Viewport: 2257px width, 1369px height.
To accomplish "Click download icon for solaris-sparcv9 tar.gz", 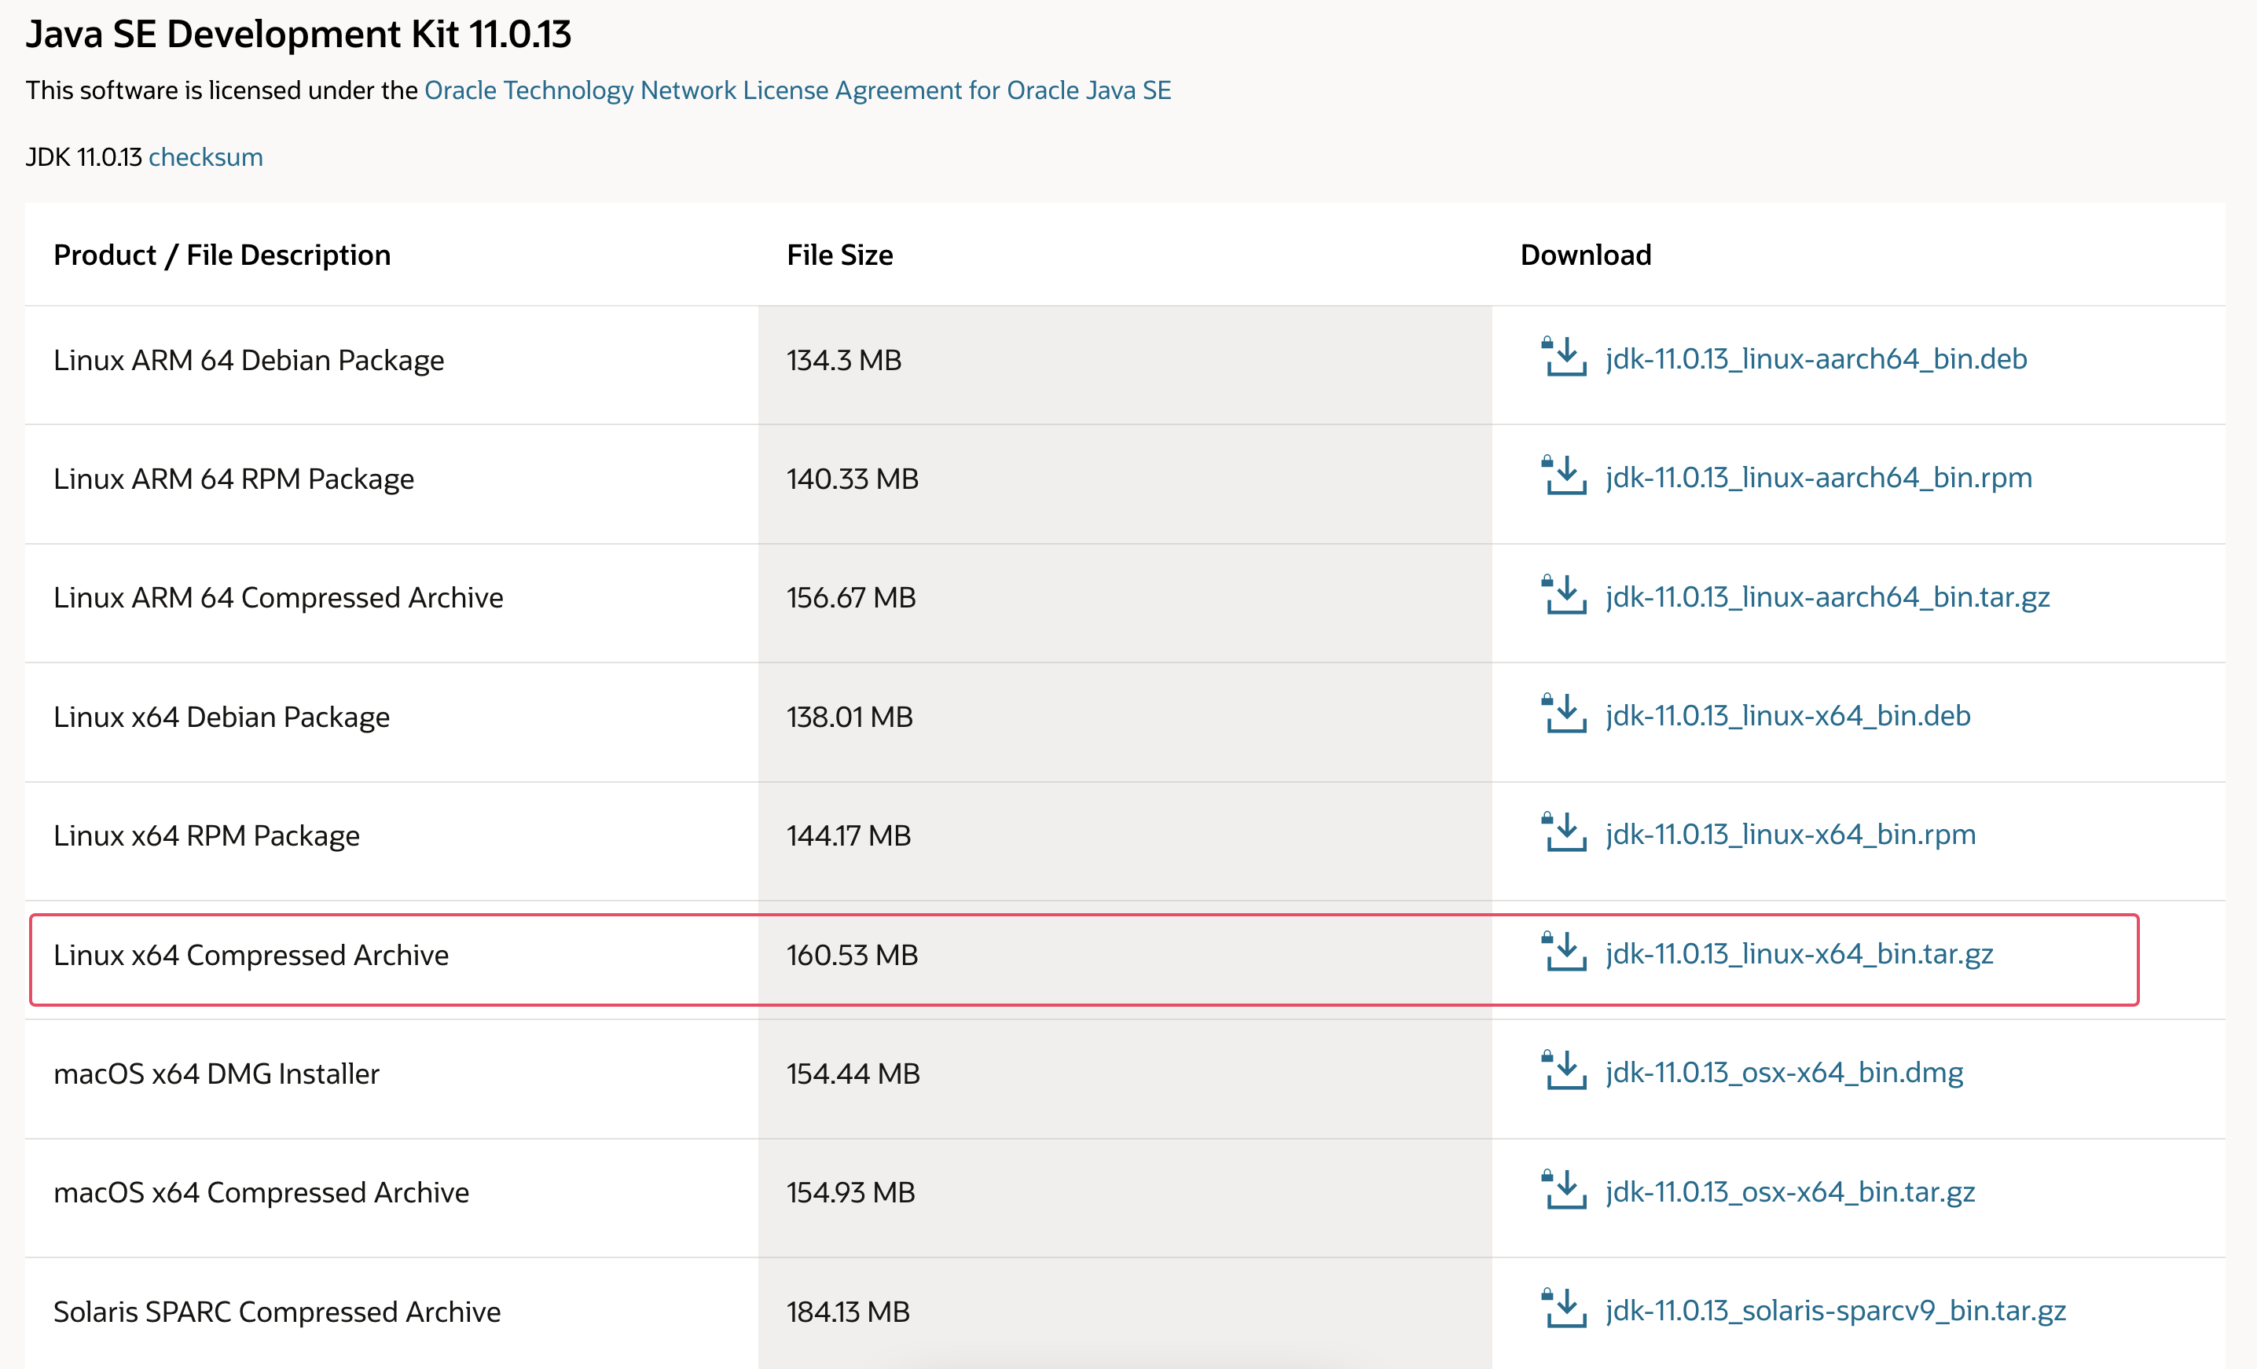I will pyautogui.click(x=1564, y=1308).
